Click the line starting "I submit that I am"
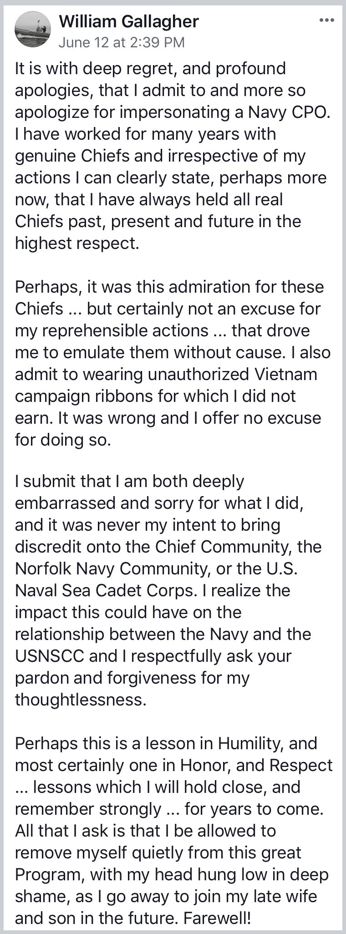Viewport: 346px width, 934px height. pyautogui.click(x=130, y=481)
